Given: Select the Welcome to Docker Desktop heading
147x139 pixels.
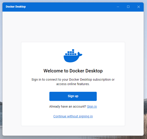Looking at the screenshot, I should pyautogui.click(x=73, y=71).
